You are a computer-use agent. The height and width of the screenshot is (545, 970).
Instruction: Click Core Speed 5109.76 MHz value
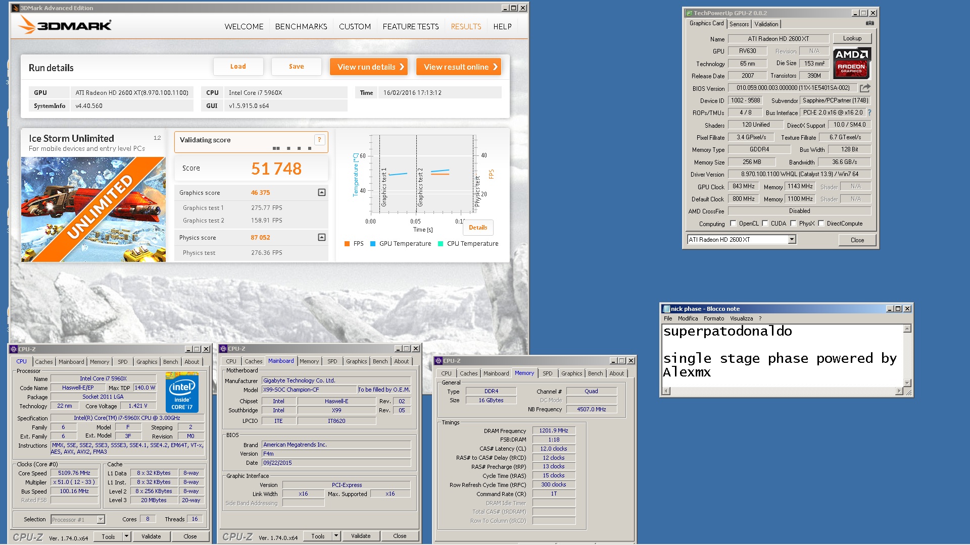(74, 473)
